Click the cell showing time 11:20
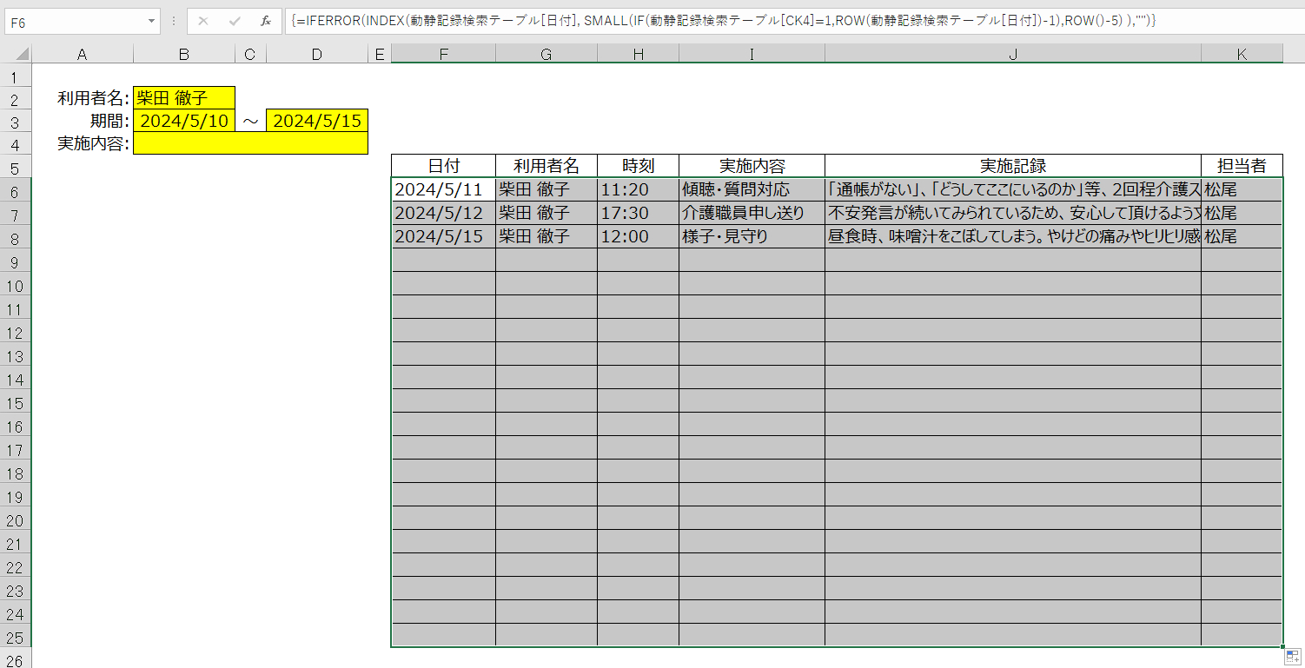Screen dimensions: 1305x668 [x=639, y=189]
